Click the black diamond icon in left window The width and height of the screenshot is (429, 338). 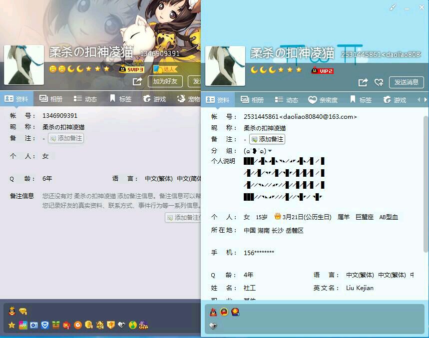point(122,325)
